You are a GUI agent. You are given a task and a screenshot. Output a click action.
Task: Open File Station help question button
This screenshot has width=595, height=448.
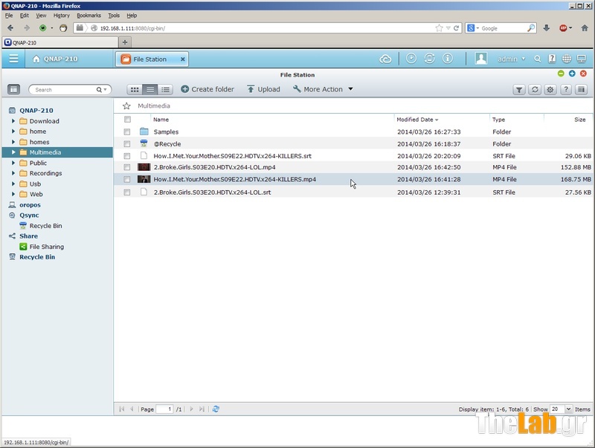[x=566, y=89]
